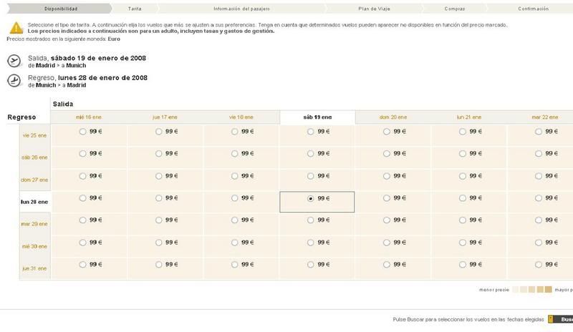This screenshot has width=573, height=332.
Task: Click the departure plane icon beside Salida
Action: point(14,61)
